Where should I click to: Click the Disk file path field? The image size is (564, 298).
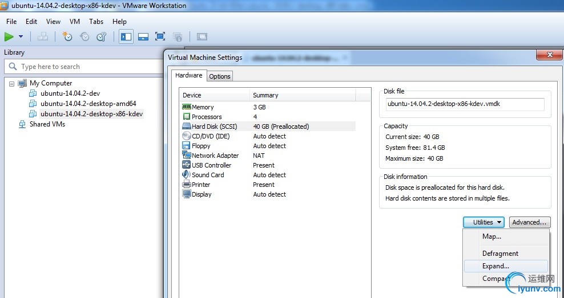[x=465, y=104]
